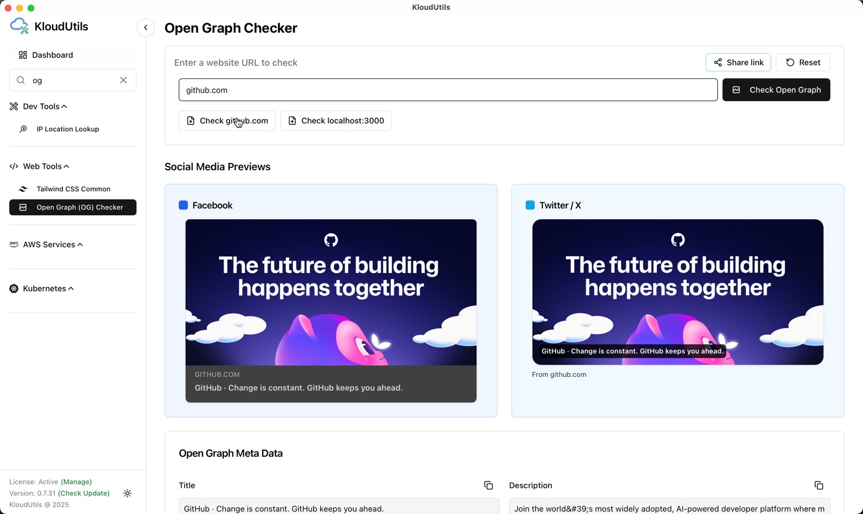Click the search magnifier icon in the sidebar
The image size is (863, 514).
(x=21, y=81)
